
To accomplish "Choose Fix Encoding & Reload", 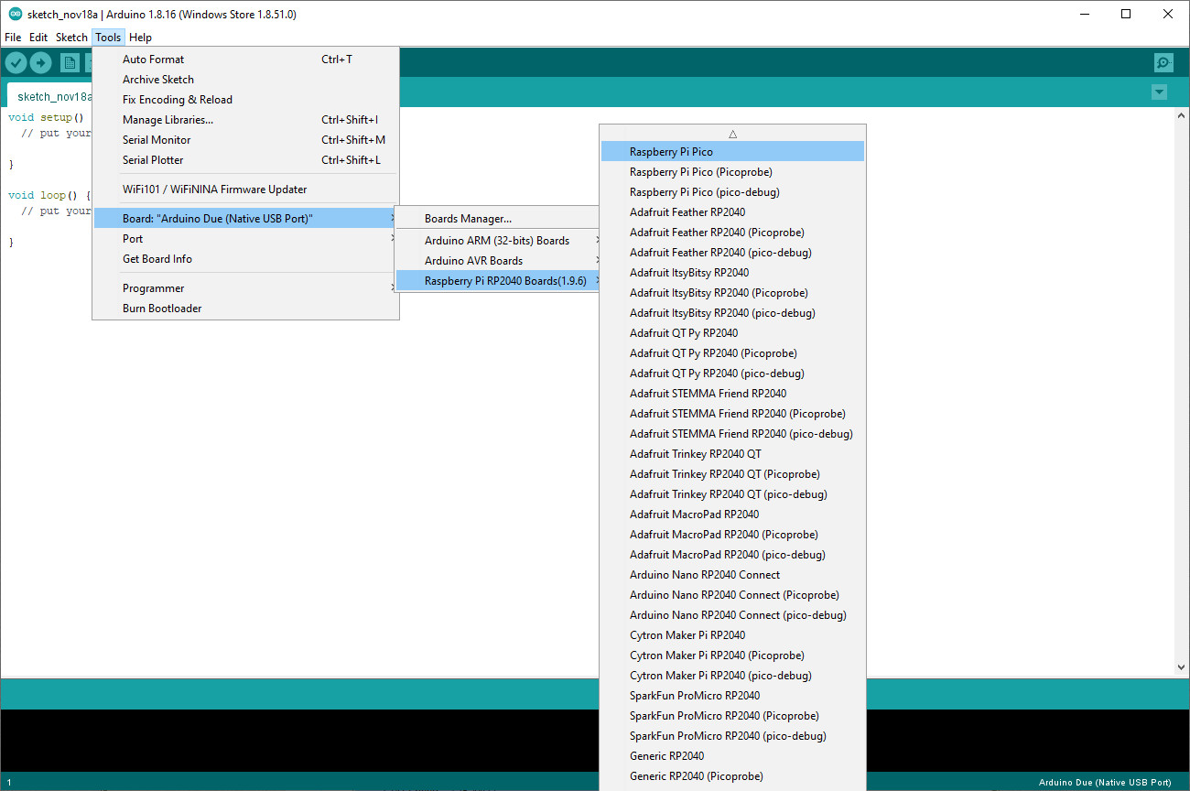I will point(245,100).
